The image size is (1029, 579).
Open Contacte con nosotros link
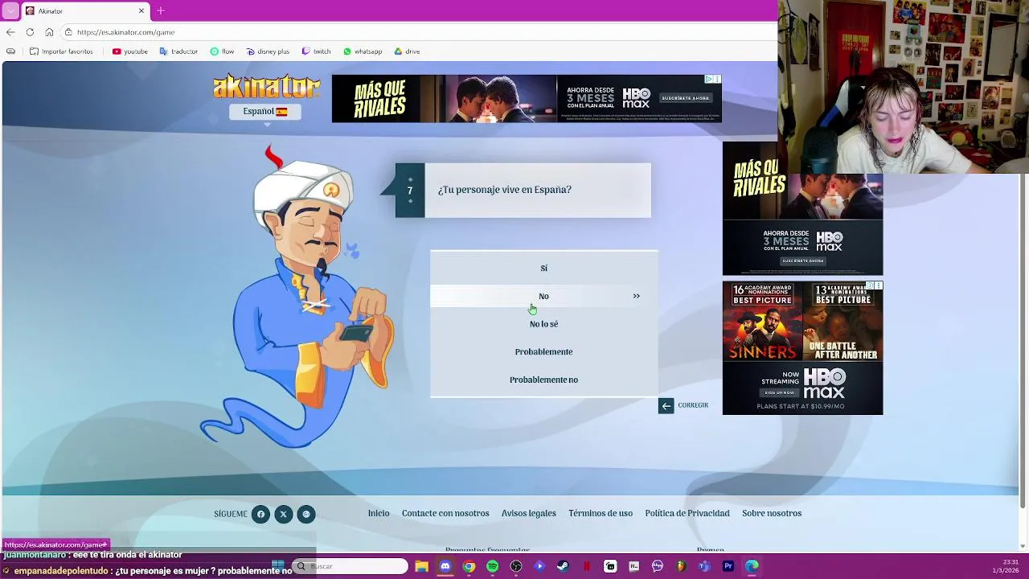[445, 513]
